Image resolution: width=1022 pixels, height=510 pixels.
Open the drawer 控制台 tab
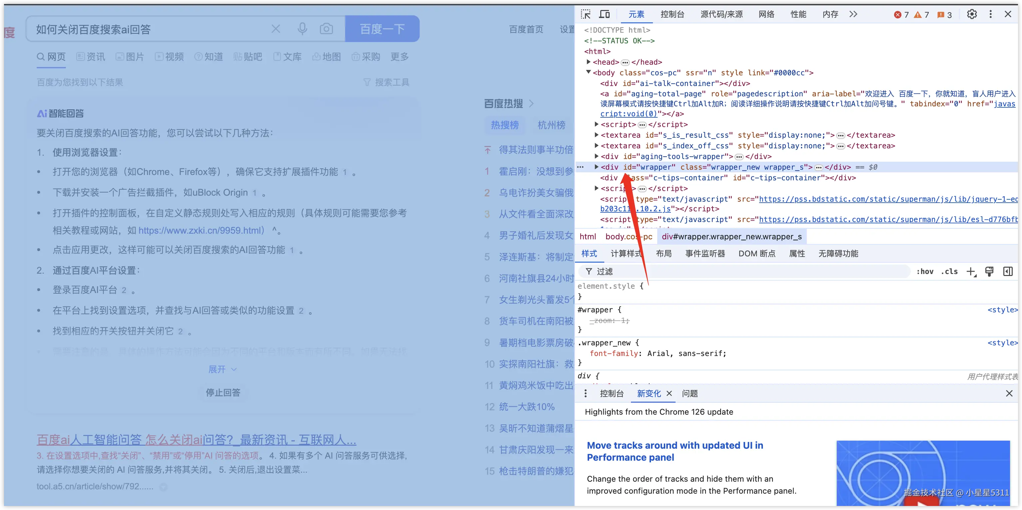click(612, 393)
